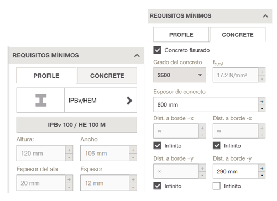Switch to CONCRETE tab in left panel
Screen dimensions: 277x201
107,76
